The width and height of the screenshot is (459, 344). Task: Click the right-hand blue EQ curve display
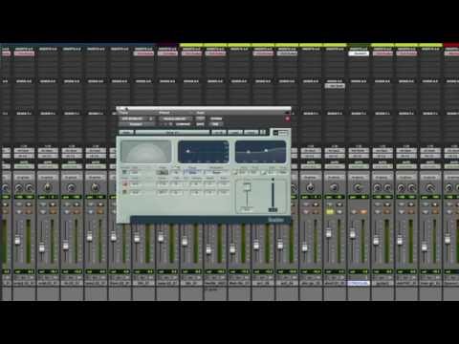(260, 152)
